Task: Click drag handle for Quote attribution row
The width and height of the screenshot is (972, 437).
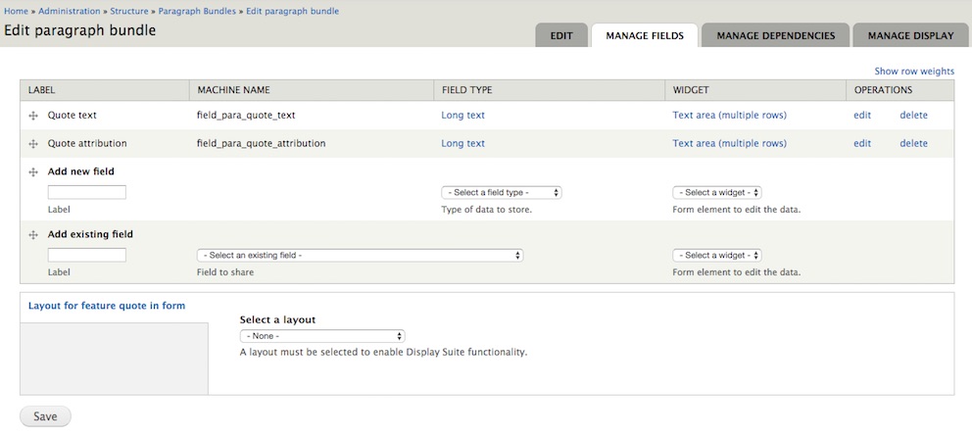Action: pos(33,144)
